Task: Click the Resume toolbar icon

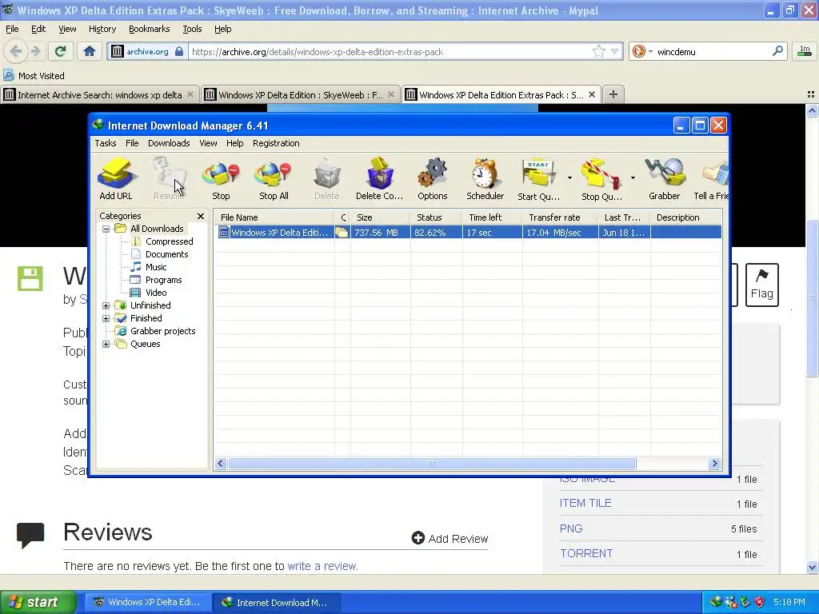Action: pos(169,178)
